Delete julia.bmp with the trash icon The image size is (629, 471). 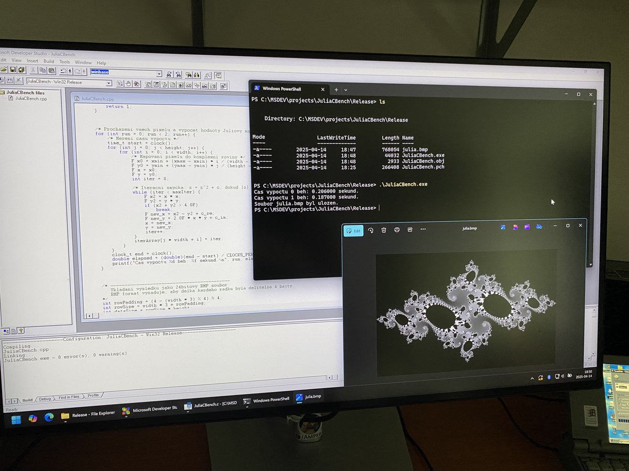383,230
